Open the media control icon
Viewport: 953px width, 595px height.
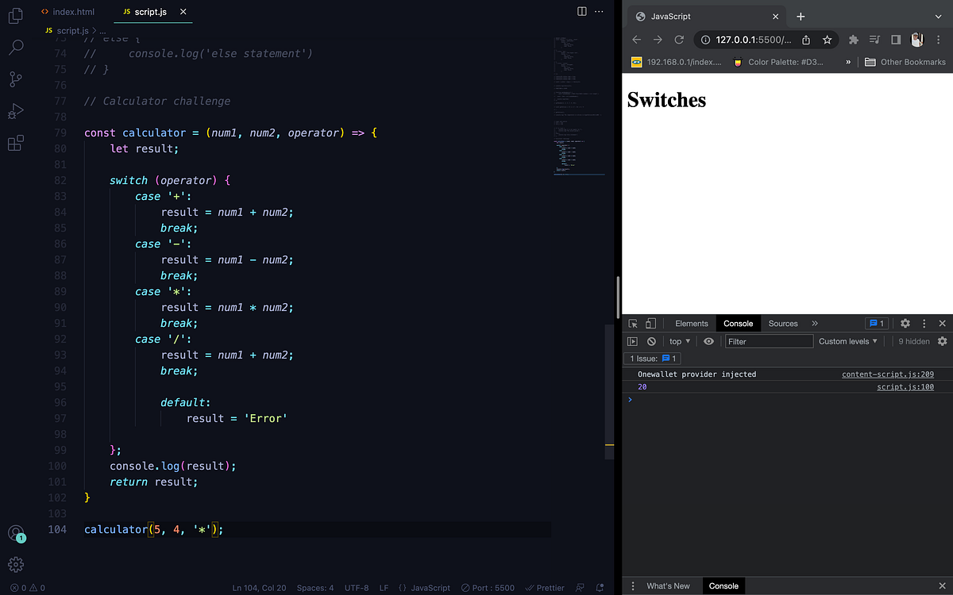coord(874,40)
